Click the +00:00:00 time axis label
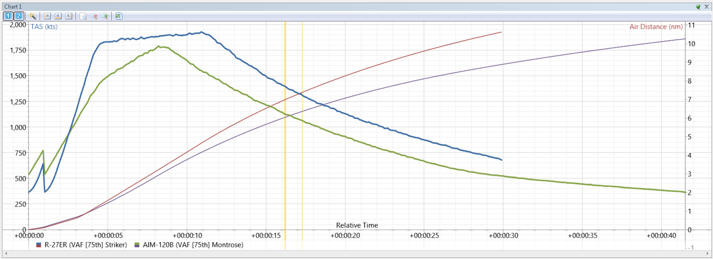 pyautogui.click(x=29, y=235)
